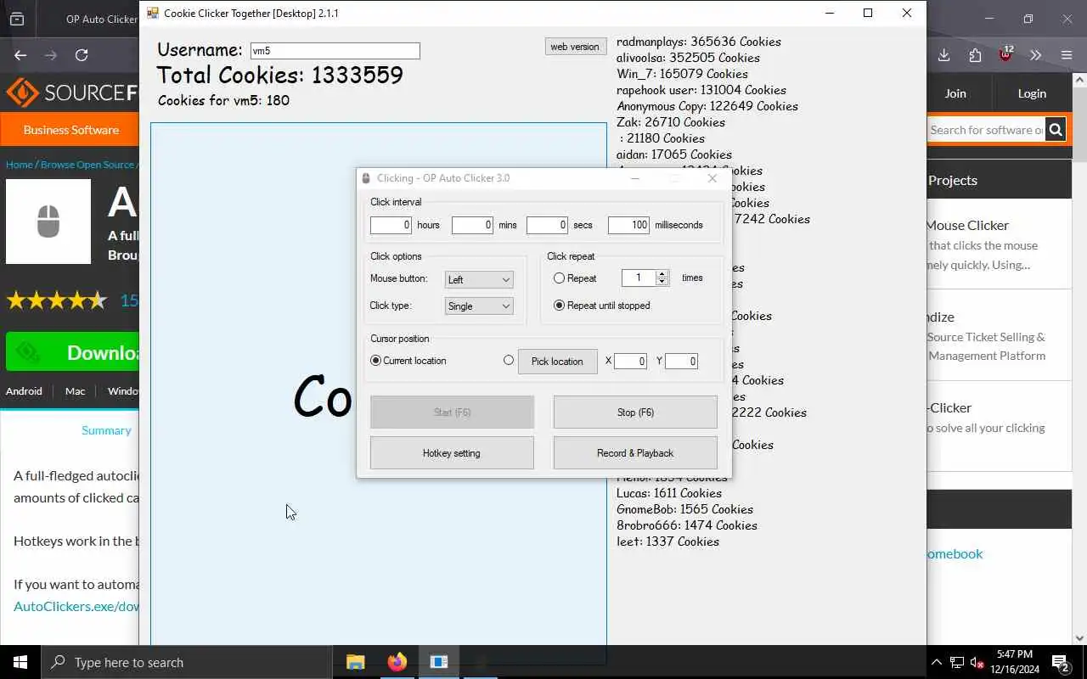Select Repeat until stopped option
The image size is (1087, 679).
[x=559, y=306]
